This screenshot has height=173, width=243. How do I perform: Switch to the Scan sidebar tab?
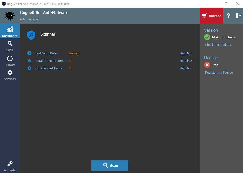pos(10,46)
